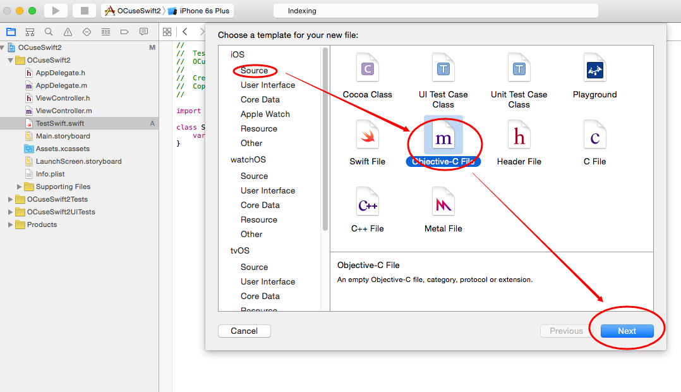
Task: Open the Debug navigator
Action: point(105,32)
